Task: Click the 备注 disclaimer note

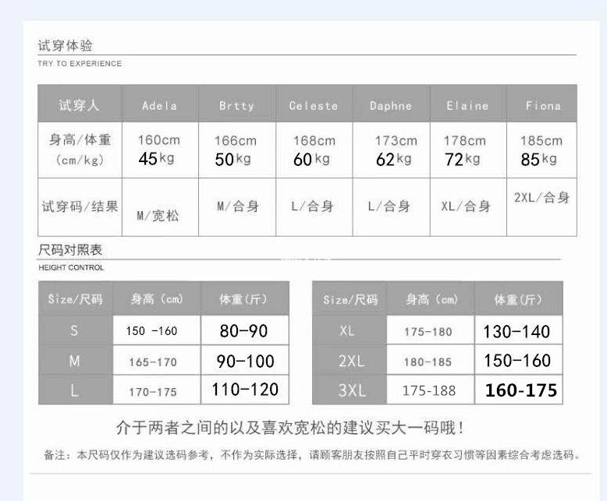Action: click(312, 454)
